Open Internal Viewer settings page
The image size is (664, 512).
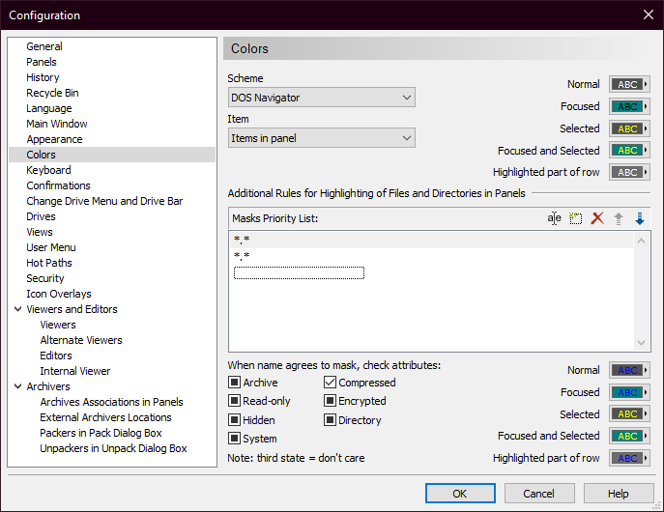click(x=74, y=371)
